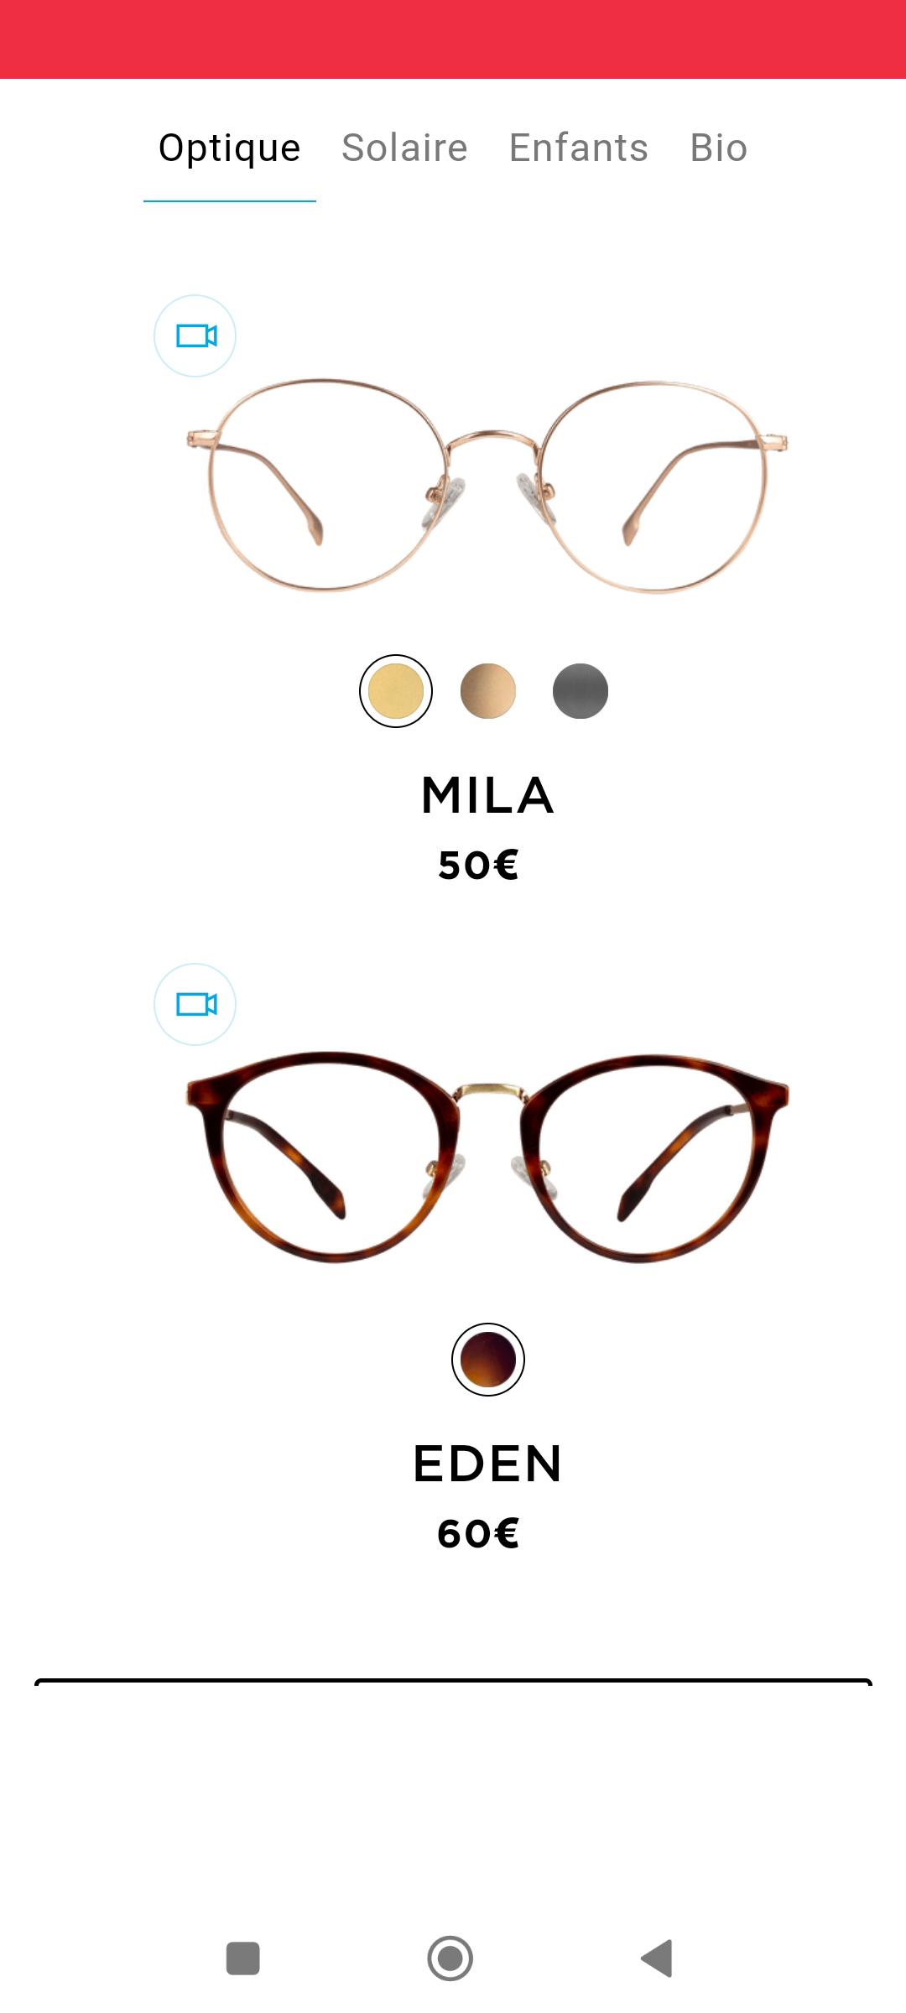Open the EDEN product name link

[487, 1464]
